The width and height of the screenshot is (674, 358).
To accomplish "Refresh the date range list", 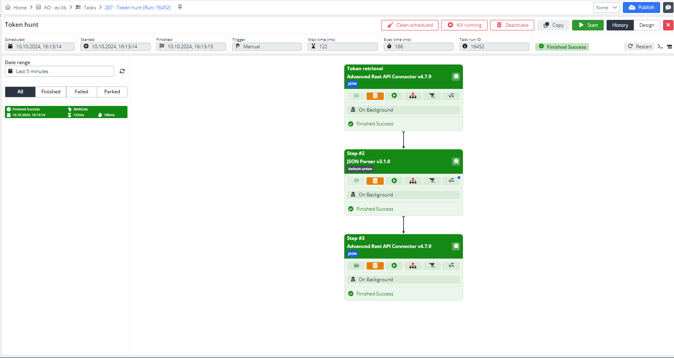I will pyautogui.click(x=122, y=71).
